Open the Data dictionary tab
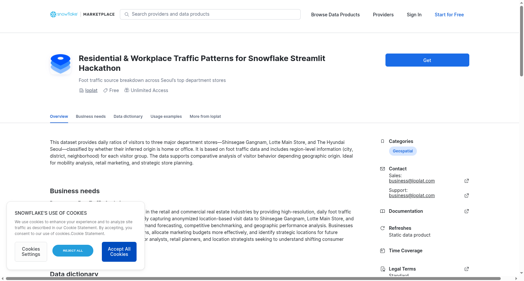This screenshot has height=281, width=524. (128, 117)
